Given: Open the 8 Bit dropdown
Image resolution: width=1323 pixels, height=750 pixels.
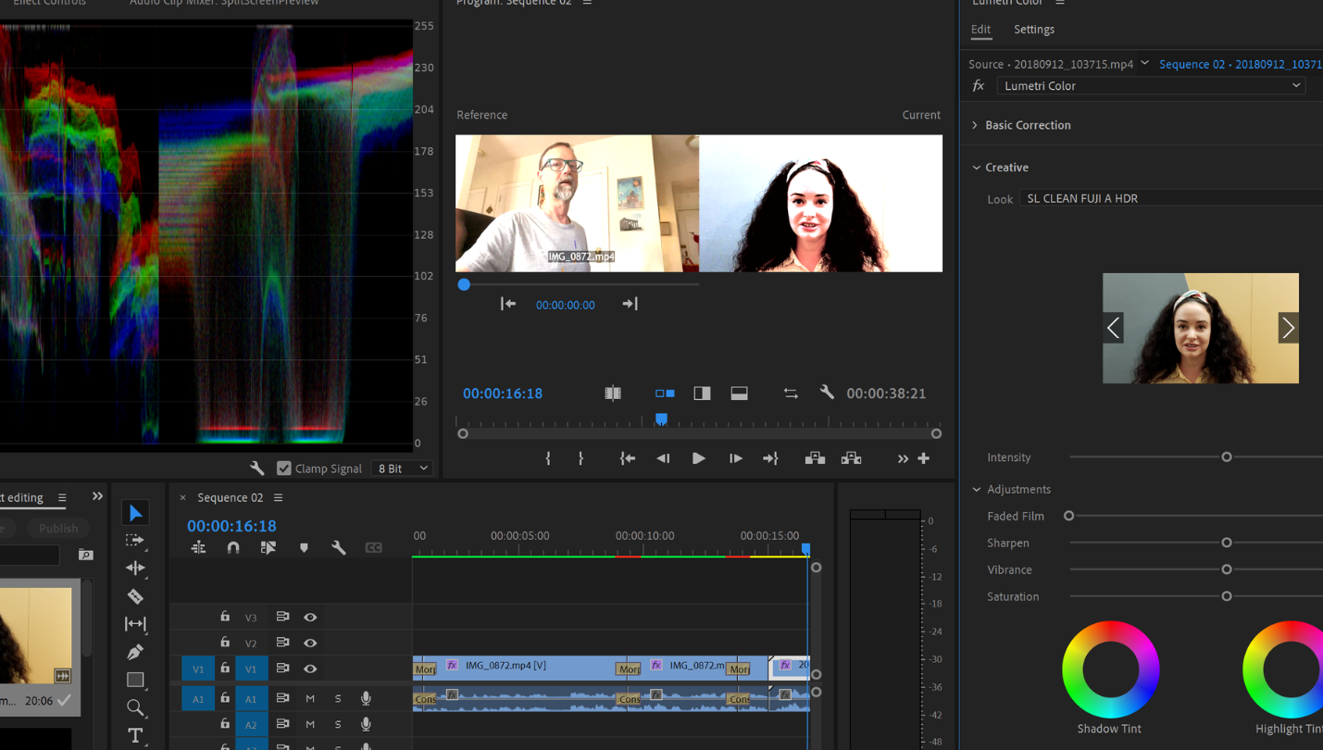Looking at the screenshot, I should tap(403, 469).
